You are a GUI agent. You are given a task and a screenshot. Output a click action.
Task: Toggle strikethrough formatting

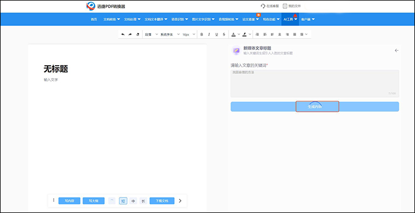pyautogui.click(x=224, y=34)
